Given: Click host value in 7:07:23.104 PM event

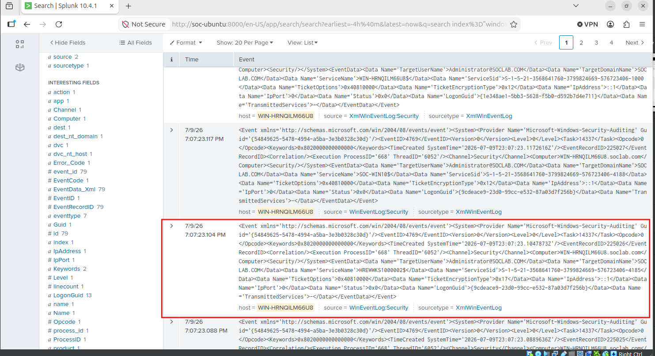Looking at the screenshot, I should (x=285, y=308).
